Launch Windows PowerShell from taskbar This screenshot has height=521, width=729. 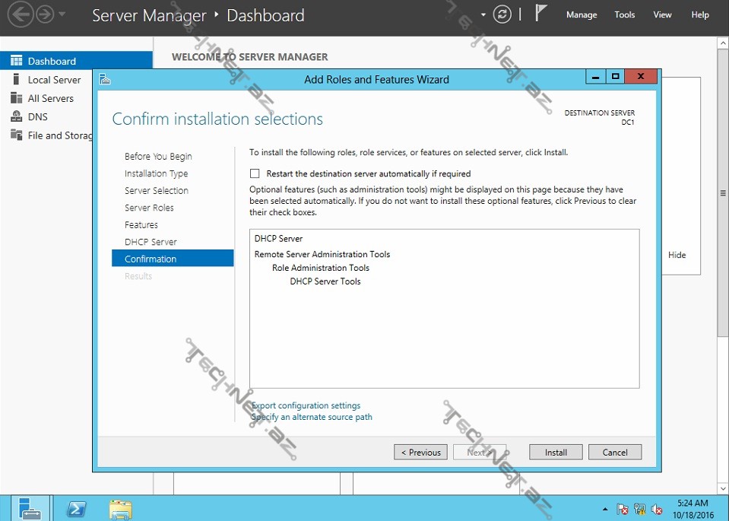[76, 509]
